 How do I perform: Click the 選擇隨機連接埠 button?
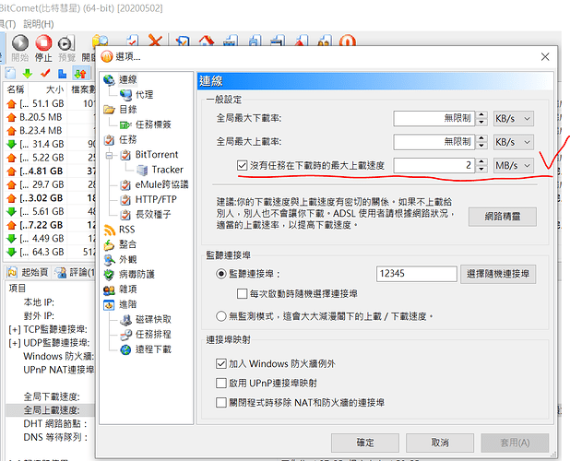pyautogui.click(x=498, y=274)
